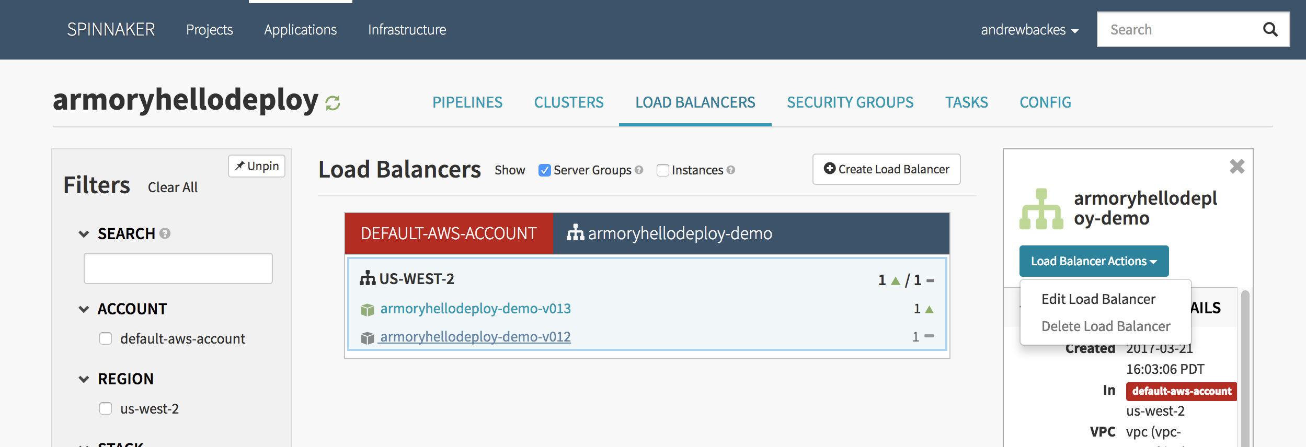This screenshot has width=1306, height=447.
Task: Click the Server Groups help icon
Action: pyautogui.click(x=639, y=170)
